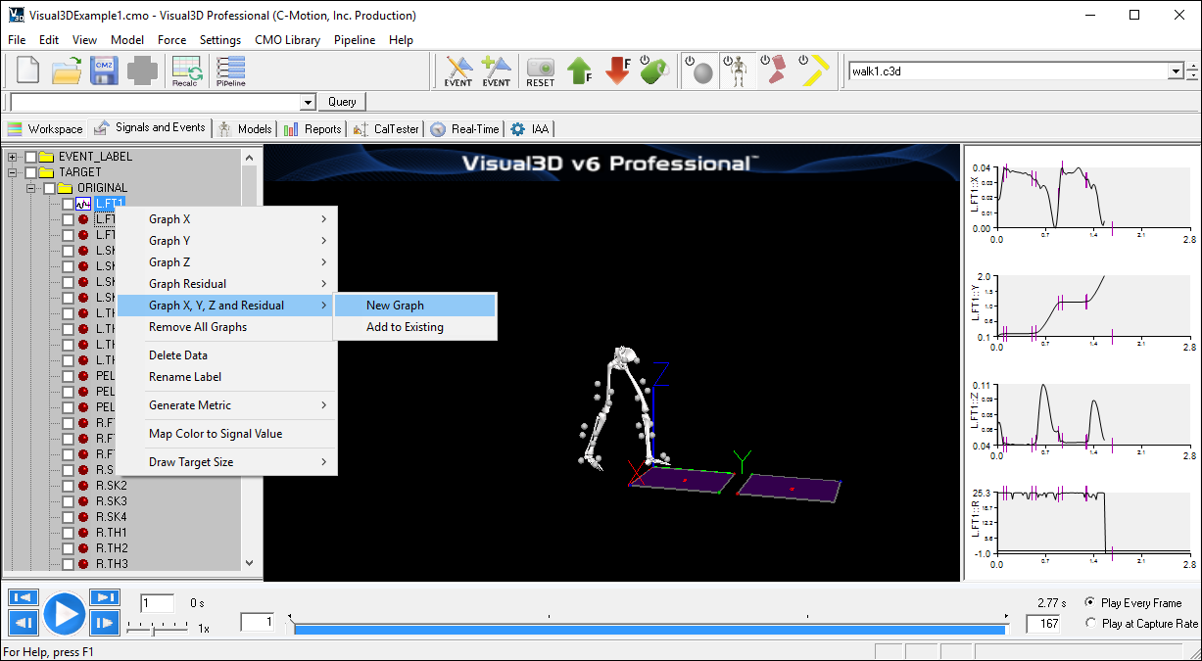Check the EVENT_LABEL folder checkbox
Viewport: 1202px width, 661px height.
point(30,157)
